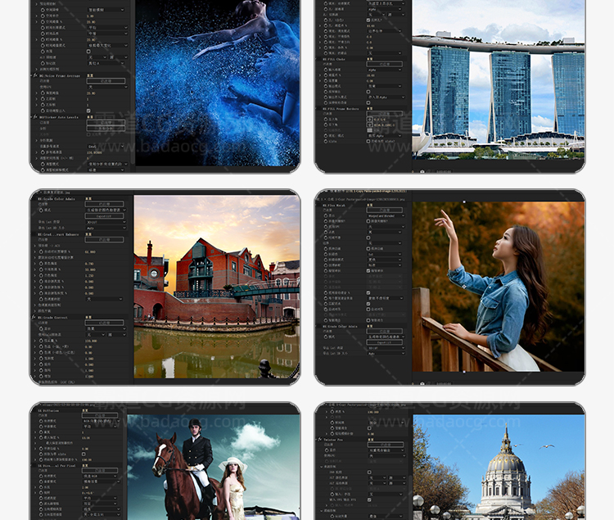Open the Auto dropdown in brick-building panel
Viewport: 614px width, 520px height.
106,228
